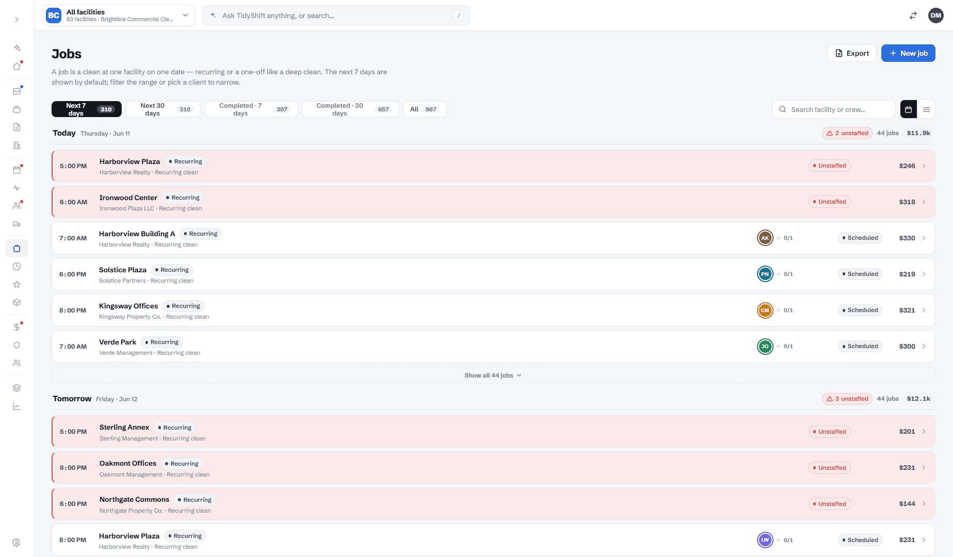This screenshot has width=953, height=557.
Task: Click the Harborview Building A title
Action: 137,234
